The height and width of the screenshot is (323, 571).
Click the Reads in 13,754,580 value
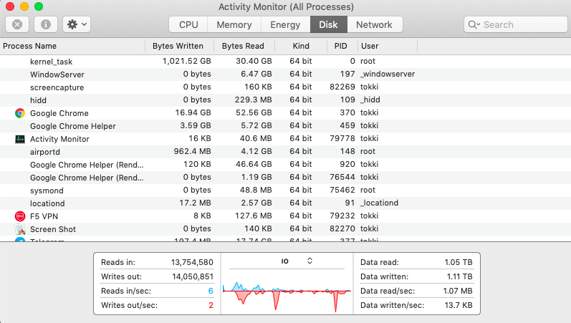[192, 262]
